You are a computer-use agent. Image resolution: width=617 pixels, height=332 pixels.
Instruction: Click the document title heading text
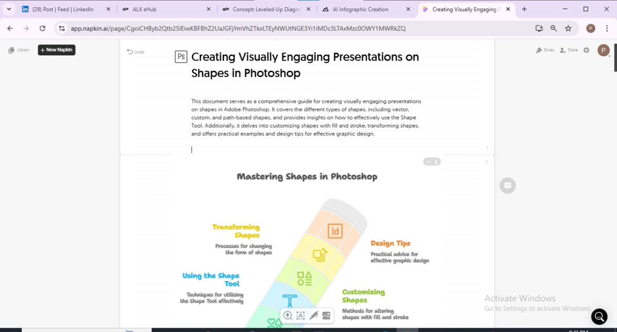click(x=305, y=65)
